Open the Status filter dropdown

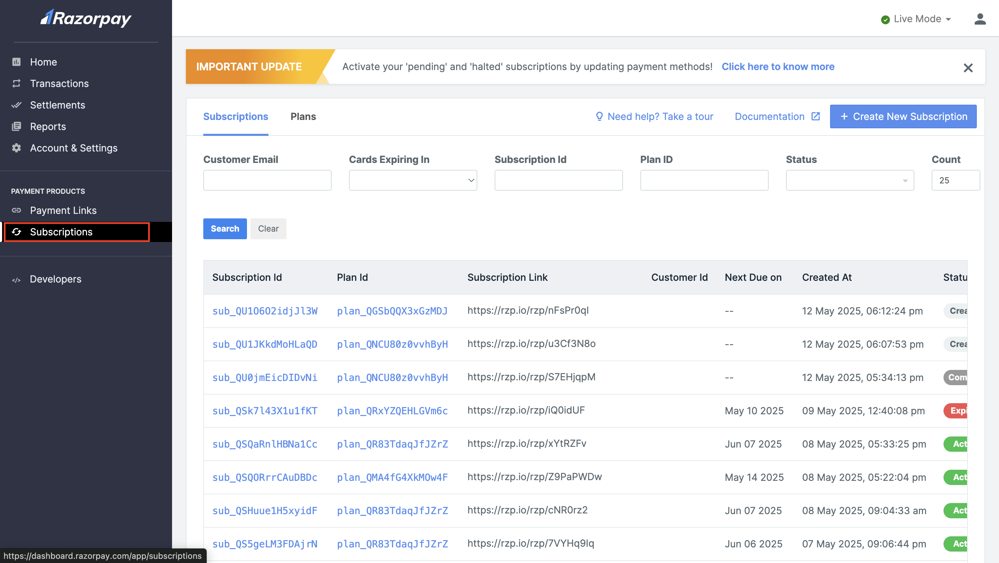[x=850, y=180]
